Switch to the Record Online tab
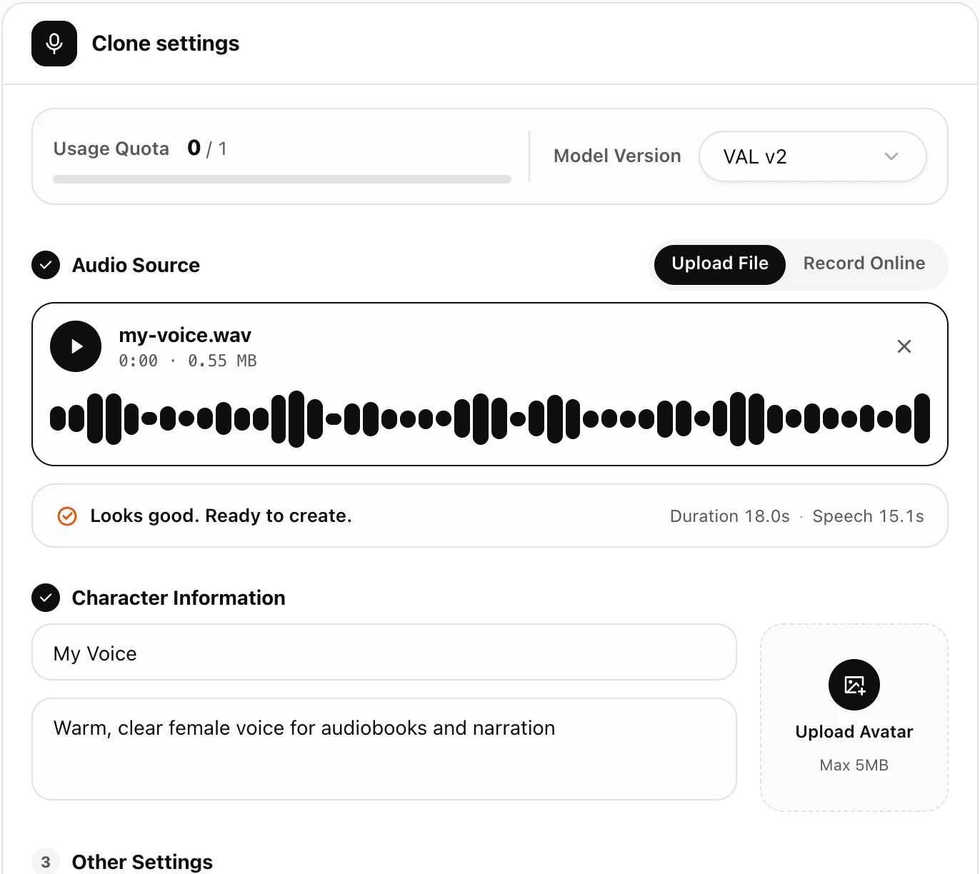 [864, 263]
